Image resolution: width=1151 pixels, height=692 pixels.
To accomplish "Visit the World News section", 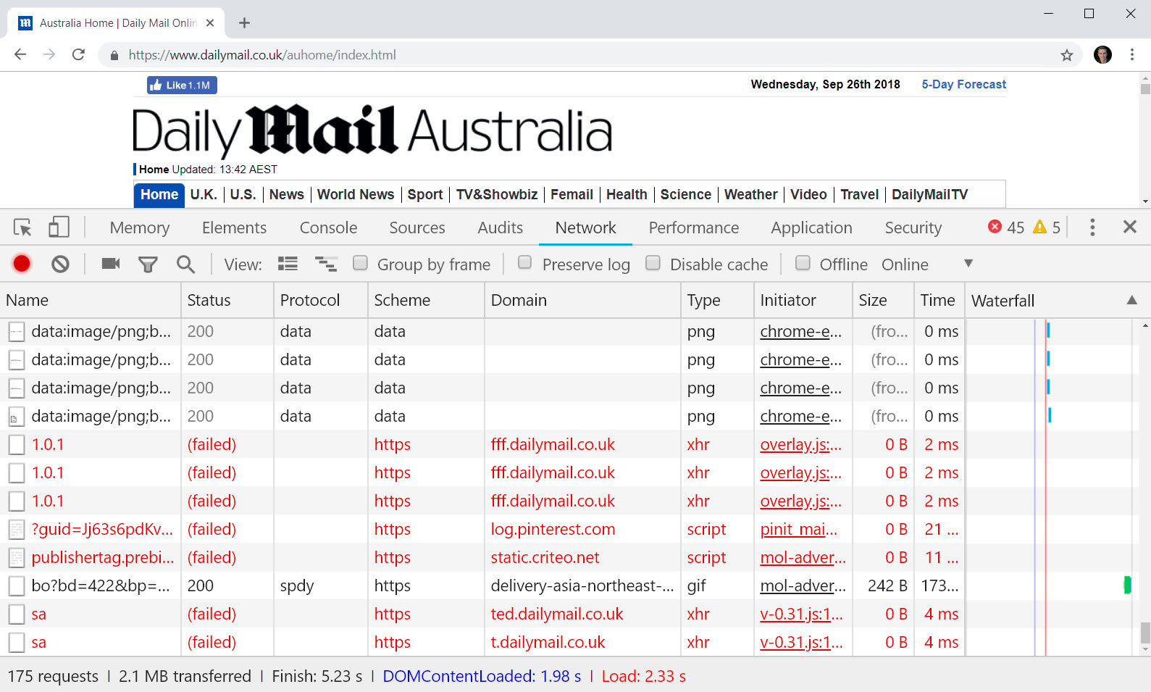I will 356,194.
